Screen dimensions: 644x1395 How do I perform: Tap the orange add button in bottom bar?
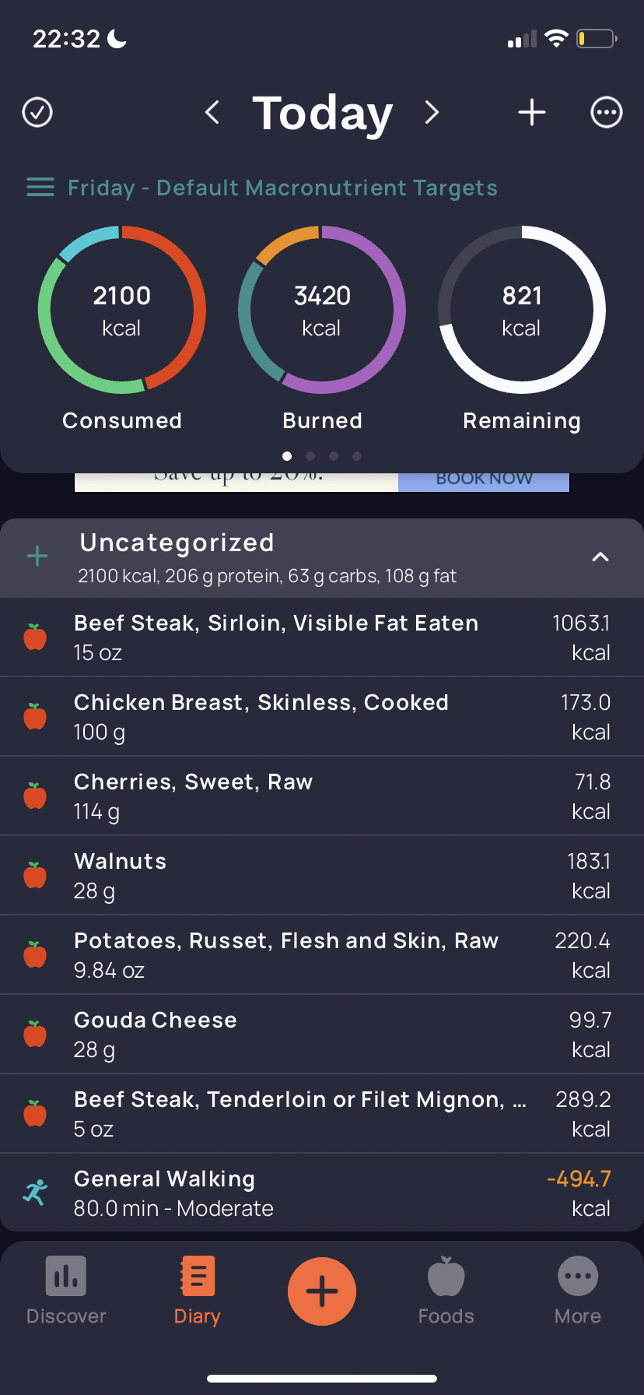322,1291
